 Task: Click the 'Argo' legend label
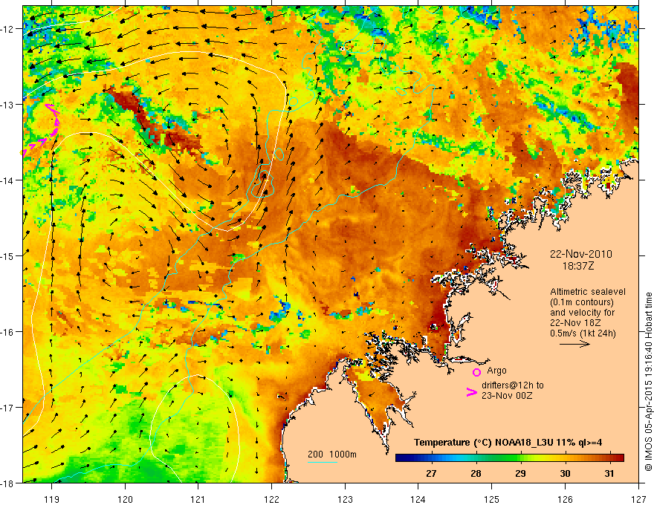pos(496,371)
